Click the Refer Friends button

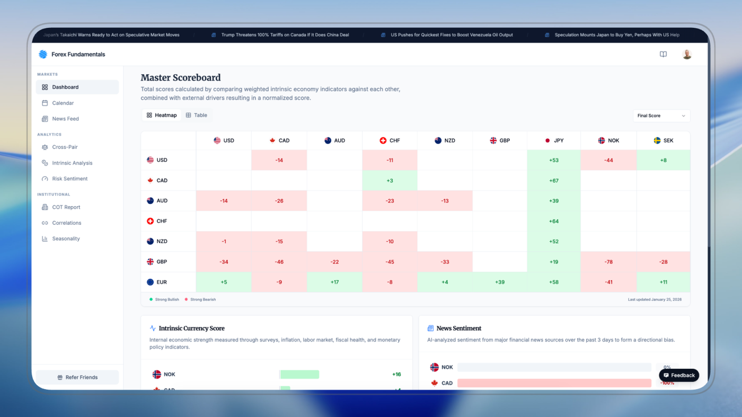tap(77, 377)
